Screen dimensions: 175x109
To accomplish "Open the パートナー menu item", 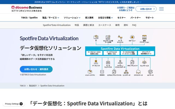I will pyautogui.click(x=136, y=17).
